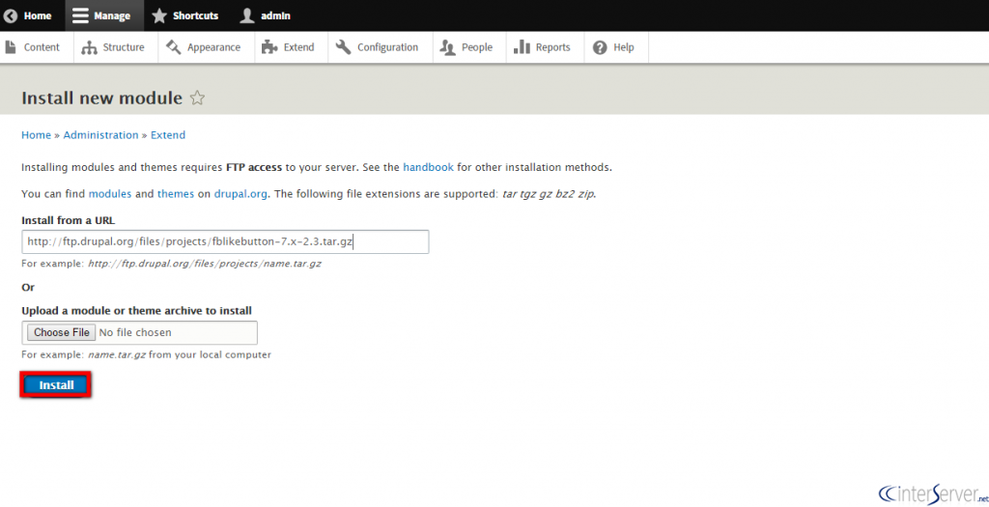
Task: Follow the Home breadcrumb link
Action: tap(36, 135)
